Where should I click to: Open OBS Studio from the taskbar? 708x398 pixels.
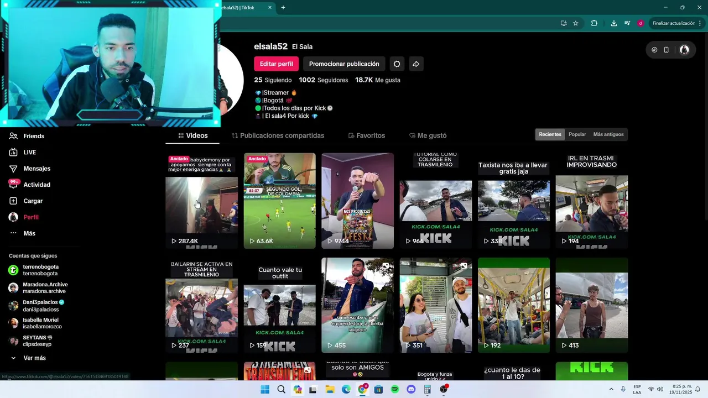pyautogui.click(x=444, y=389)
